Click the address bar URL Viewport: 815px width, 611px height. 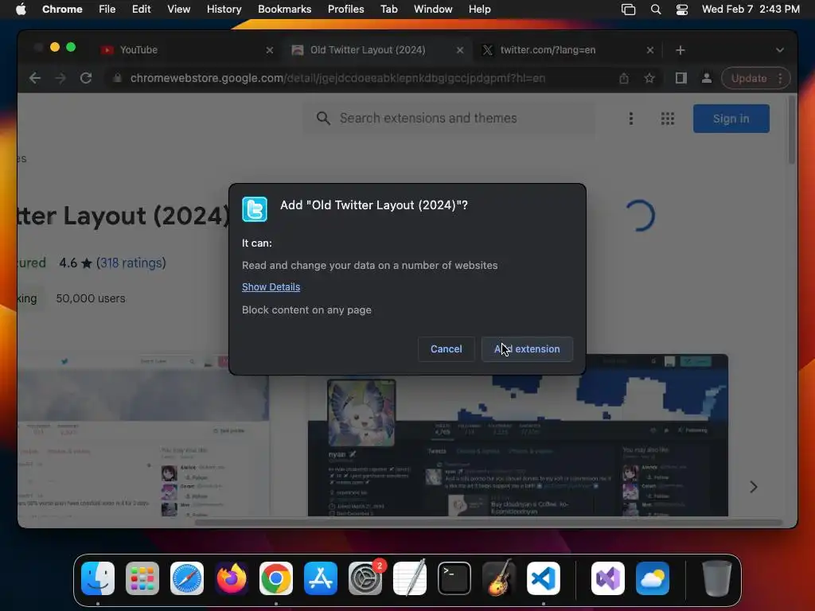[337, 79]
